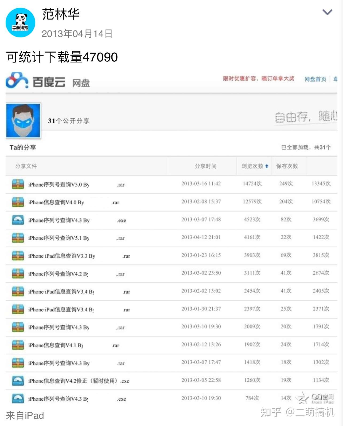This screenshot has width=343, height=426.
Task: Click share time 2013-02-08 15:37
Action: (x=201, y=201)
